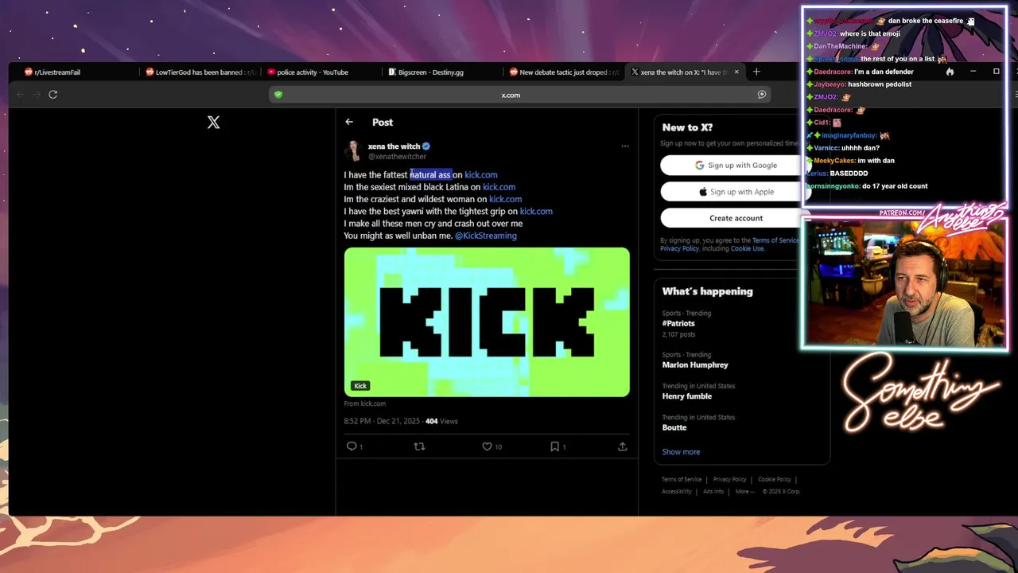The image size is (1018, 573).
Task: Click footer Cookie Policy link
Action: coord(775,479)
